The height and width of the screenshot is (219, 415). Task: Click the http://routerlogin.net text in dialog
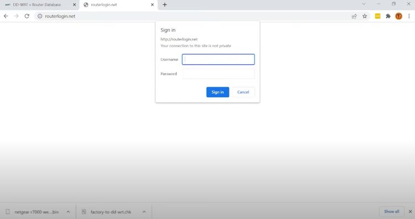[179, 39]
